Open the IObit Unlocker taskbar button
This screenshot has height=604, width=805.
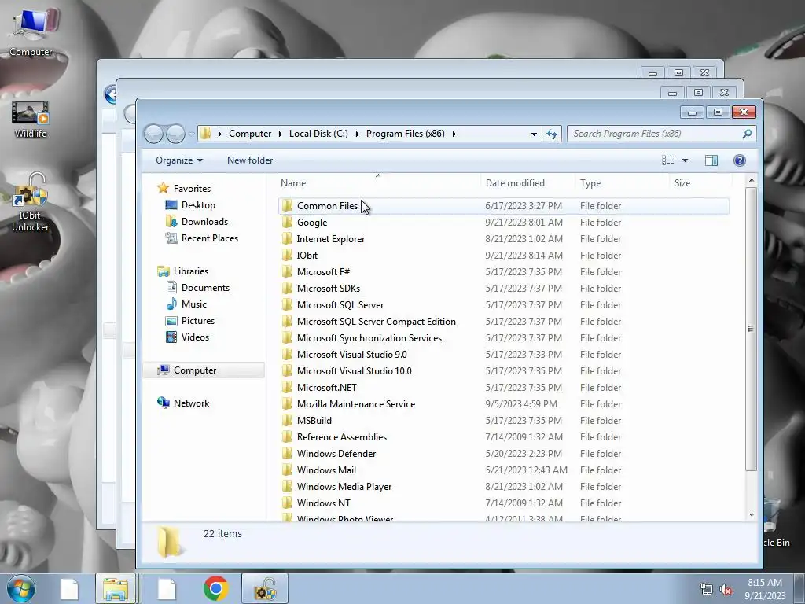[265, 588]
